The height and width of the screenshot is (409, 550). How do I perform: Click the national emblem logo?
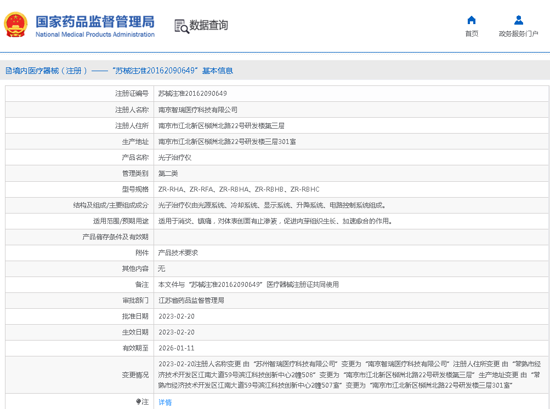pos(16,25)
